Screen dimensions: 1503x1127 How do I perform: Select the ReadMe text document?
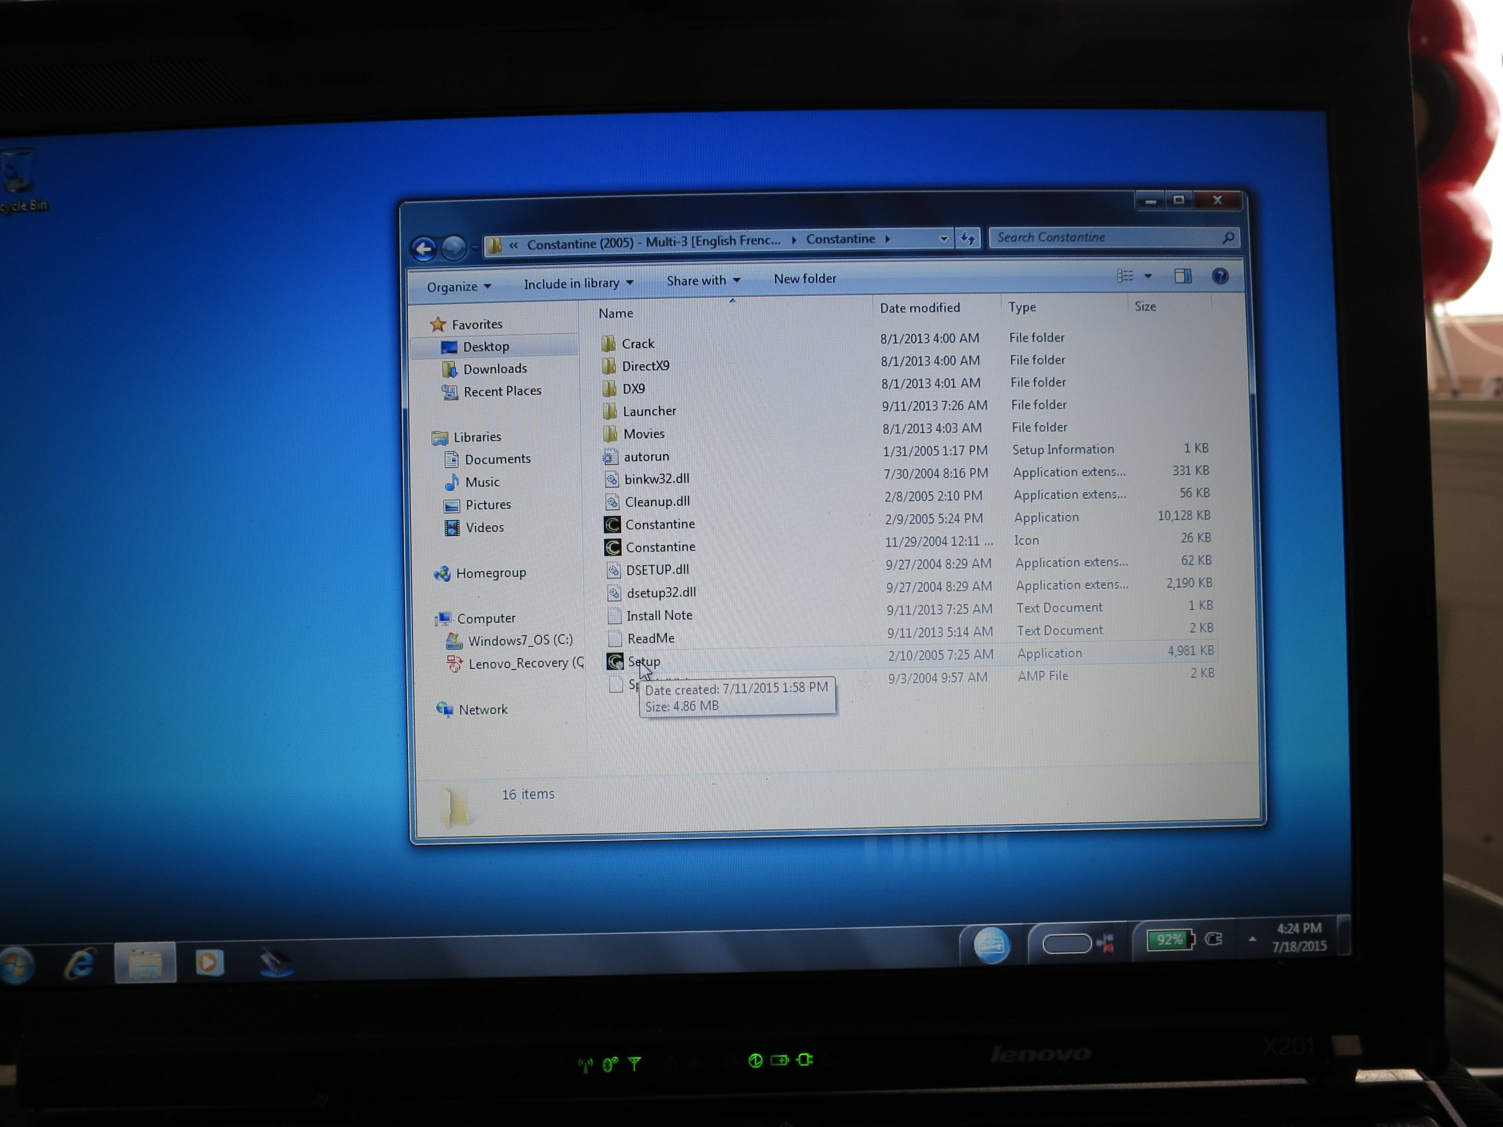pos(651,639)
